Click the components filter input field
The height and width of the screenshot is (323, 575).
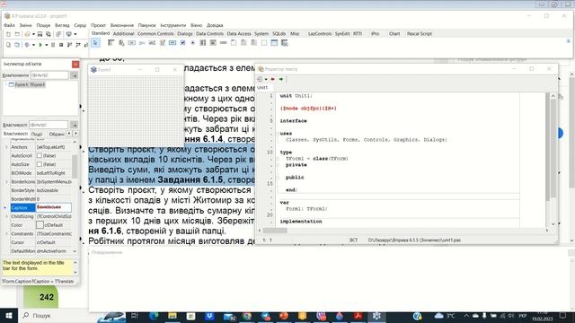(x=49, y=75)
